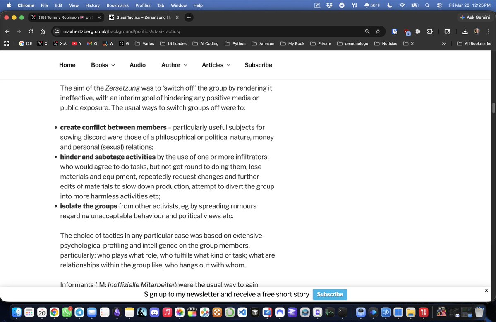Open Finder from the dock
Screen dimensions: 496x322
point(17,312)
